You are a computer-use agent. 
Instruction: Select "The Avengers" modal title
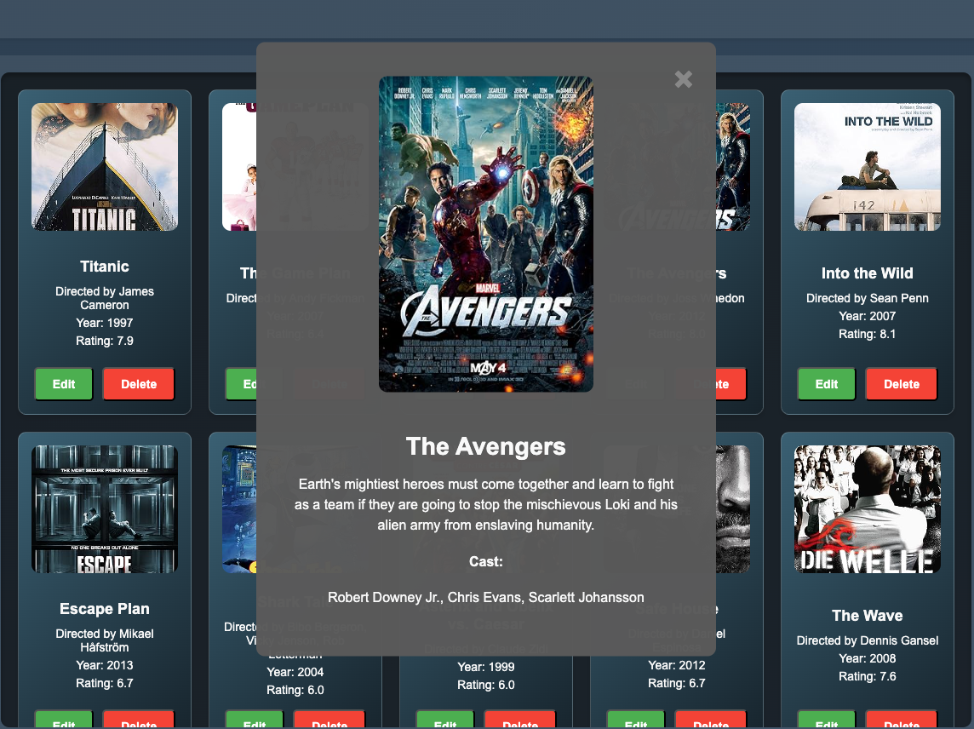(486, 446)
